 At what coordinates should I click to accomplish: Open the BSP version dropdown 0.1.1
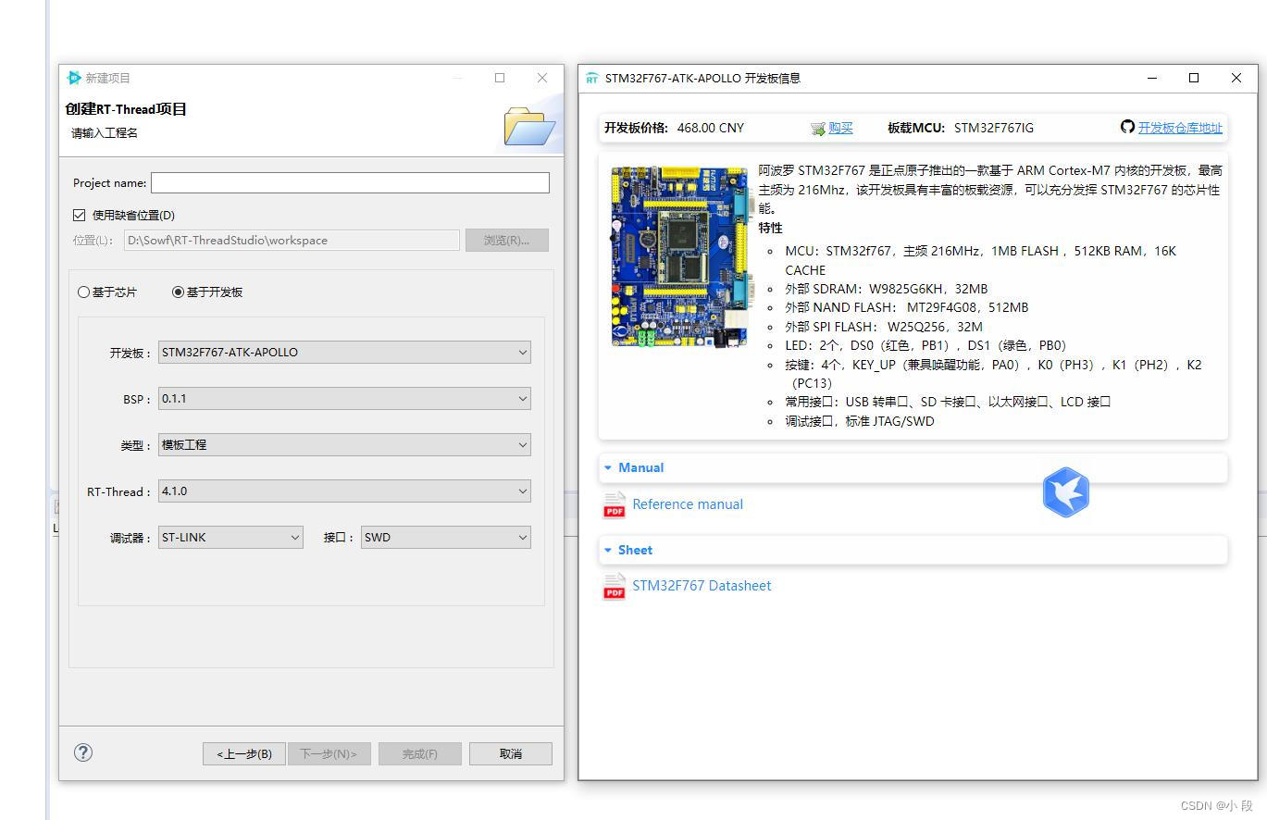[344, 399]
